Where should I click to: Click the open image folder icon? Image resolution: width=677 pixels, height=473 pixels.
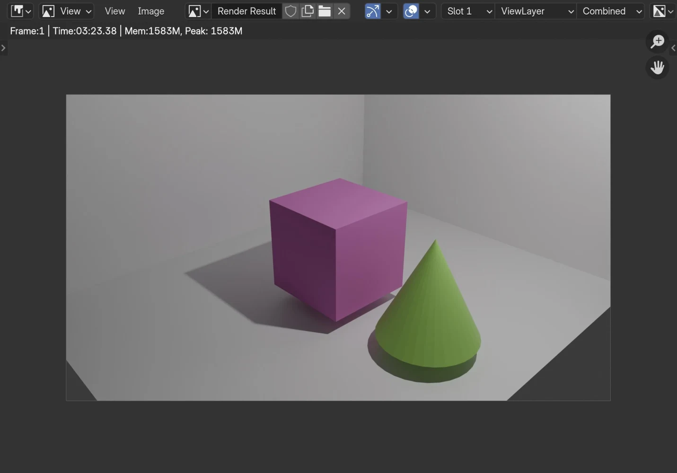point(325,11)
